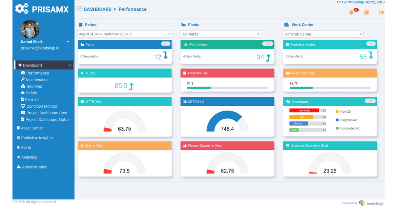
Task: Click the Plants factory icon in filter header
Action: 184,24
